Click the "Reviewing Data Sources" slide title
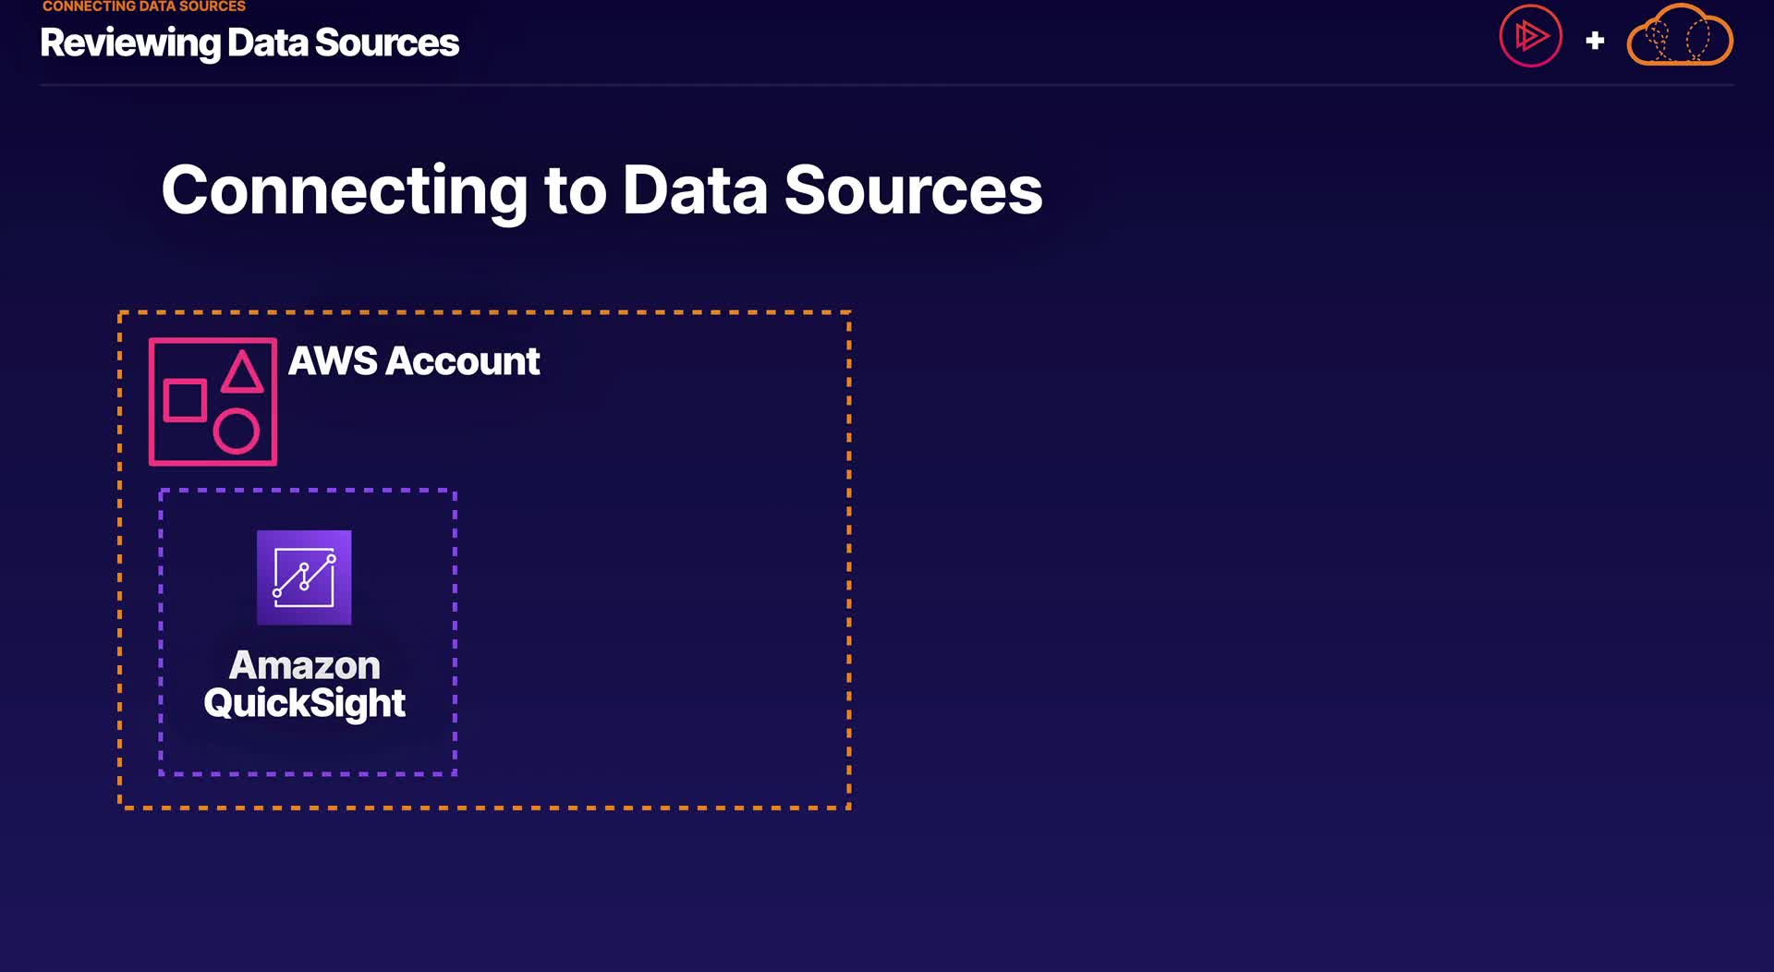The width and height of the screenshot is (1774, 972). coord(249,43)
